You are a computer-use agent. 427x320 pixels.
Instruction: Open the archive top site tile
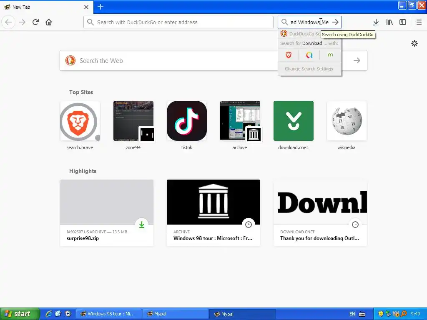[240, 125]
